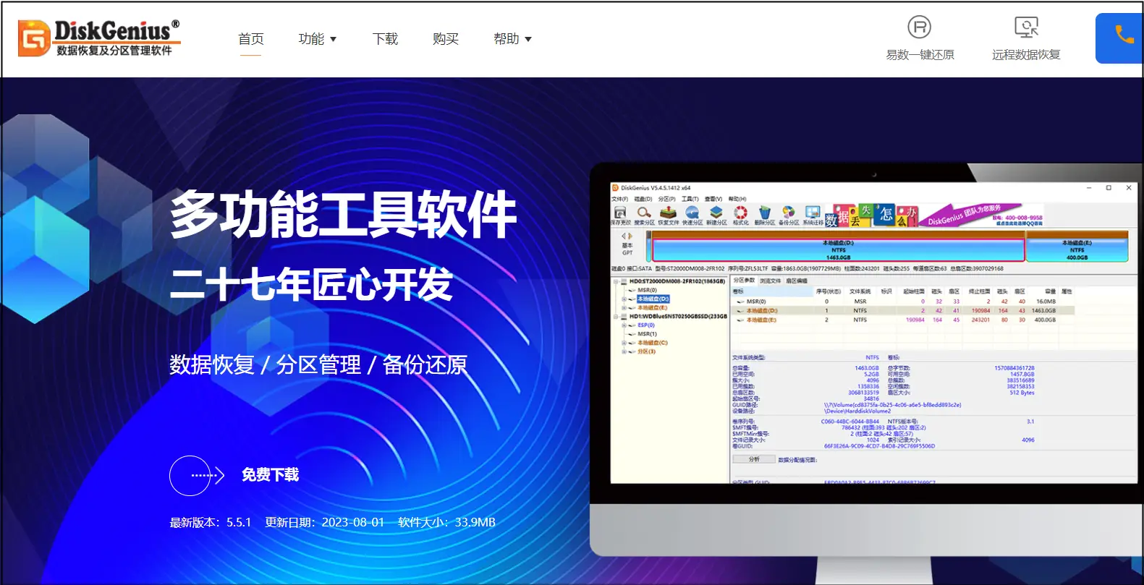Maximize the DiskGenius window
Viewport: 1144px width, 585px height.
1109,188
